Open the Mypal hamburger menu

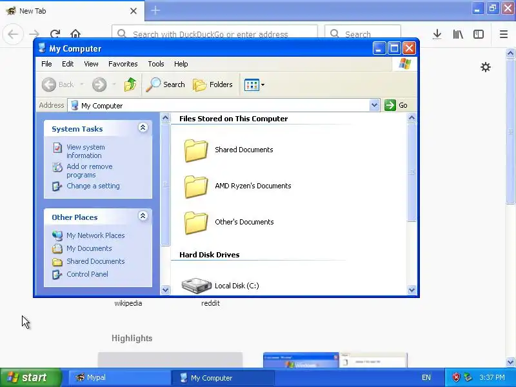point(504,34)
